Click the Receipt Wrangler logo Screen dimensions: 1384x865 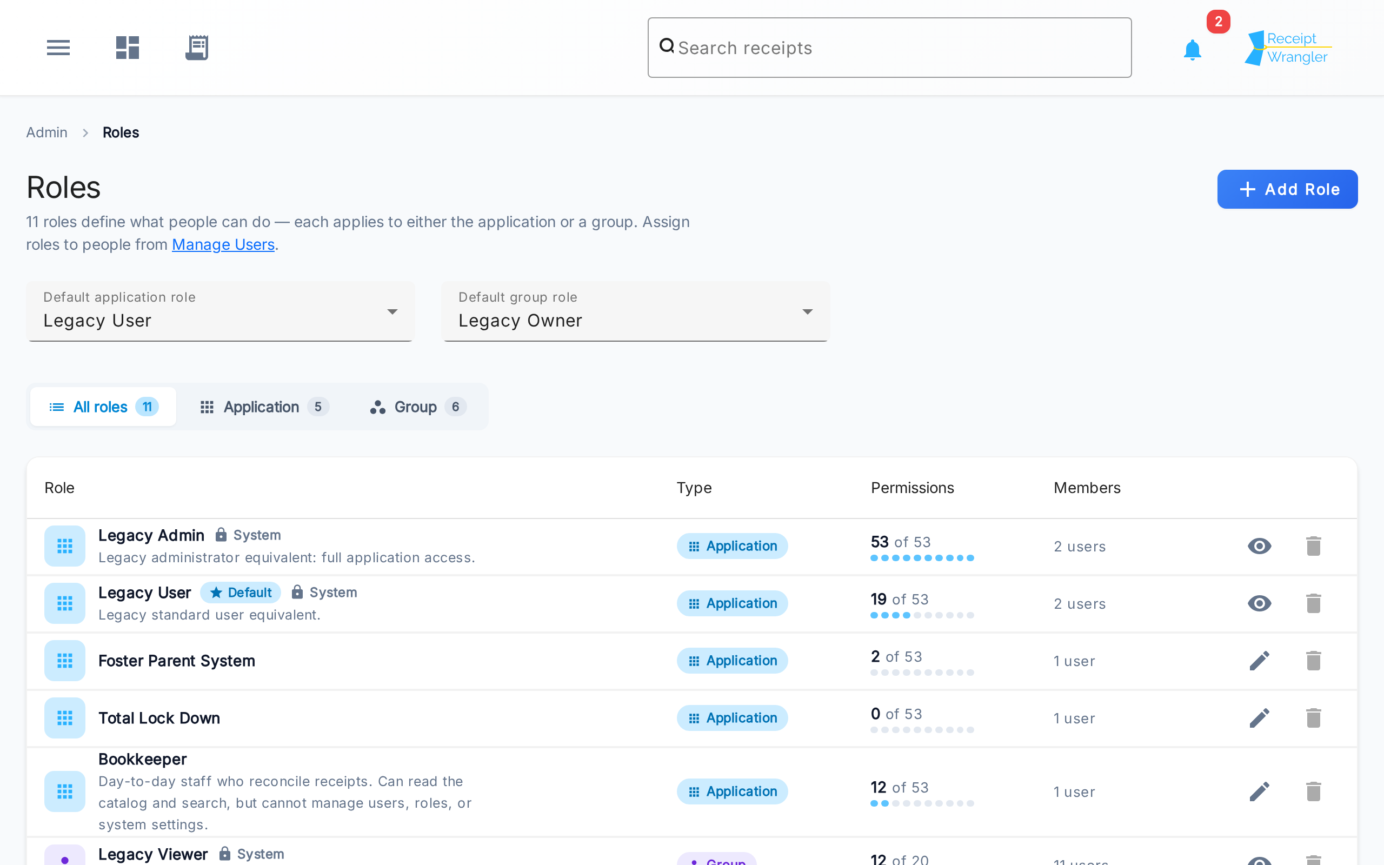tap(1288, 48)
